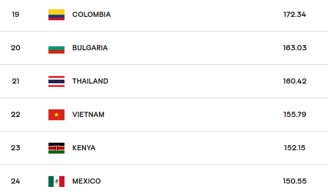Select rank number 19 row
This screenshot has height=193, width=328.
[x=164, y=15]
